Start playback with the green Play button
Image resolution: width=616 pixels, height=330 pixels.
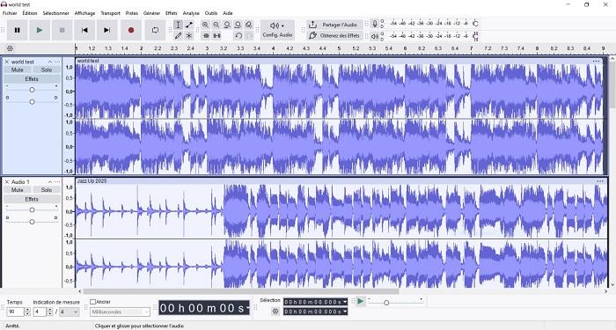click(x=40, y=30)
